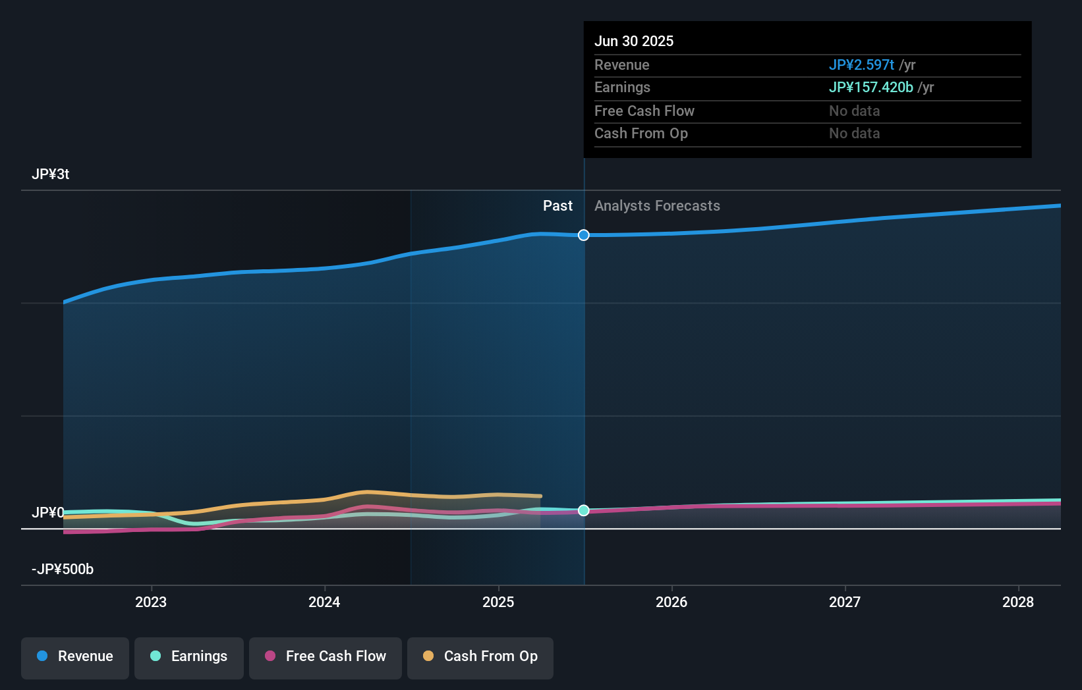Image resolution: width=1082 pixels, height=690 pixels.
Task: Toggle visibility of the Revenue series
Action: pyautogui.click(x=74, y=656)
